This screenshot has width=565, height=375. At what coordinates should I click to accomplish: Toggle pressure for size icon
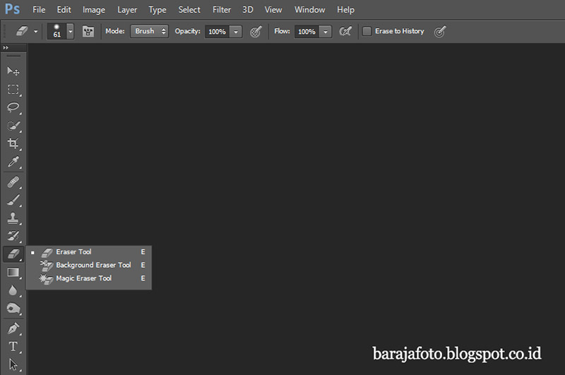[440, 31]
